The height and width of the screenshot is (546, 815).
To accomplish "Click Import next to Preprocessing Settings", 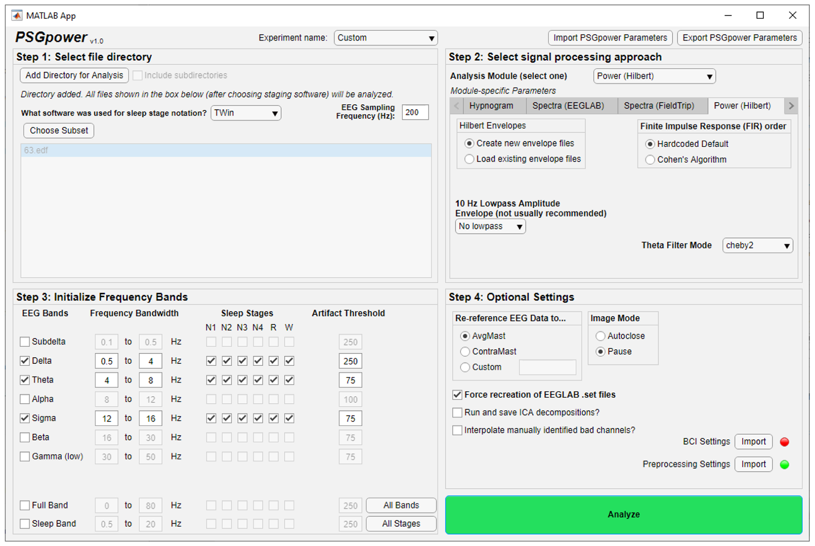I will [x=753, y=464].
